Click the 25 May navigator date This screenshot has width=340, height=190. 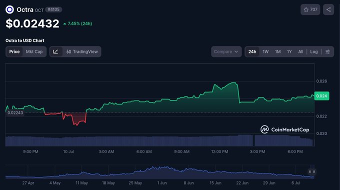[135, 183]
